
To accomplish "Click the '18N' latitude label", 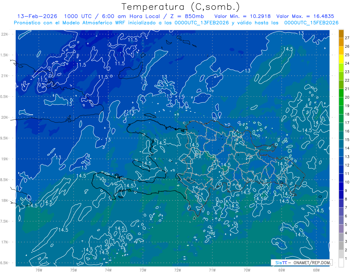I will [5, 201].
